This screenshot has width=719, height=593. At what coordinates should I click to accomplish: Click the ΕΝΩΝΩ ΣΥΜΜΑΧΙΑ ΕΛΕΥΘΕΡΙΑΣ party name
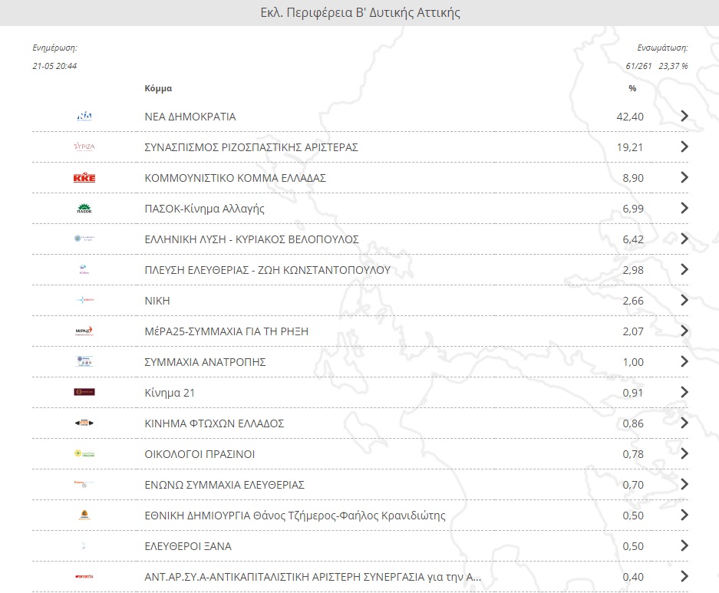[224, 485]
